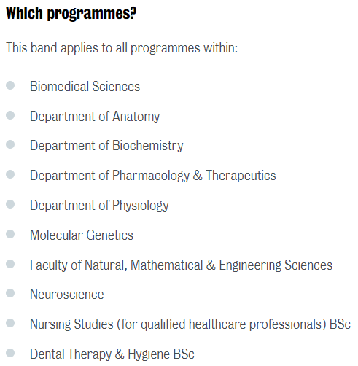Image resolution: width=358 pixels, height=366 pixels.
Task: Click Department of Pharmacology & Therapeutics
Action: [x=153, y=176]
